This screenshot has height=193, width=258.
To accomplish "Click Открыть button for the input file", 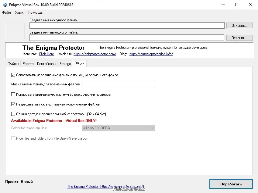I will tap(239, 26).
